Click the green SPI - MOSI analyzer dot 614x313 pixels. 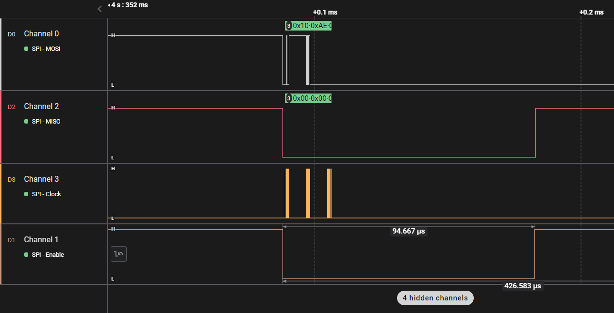click(26, 49)
